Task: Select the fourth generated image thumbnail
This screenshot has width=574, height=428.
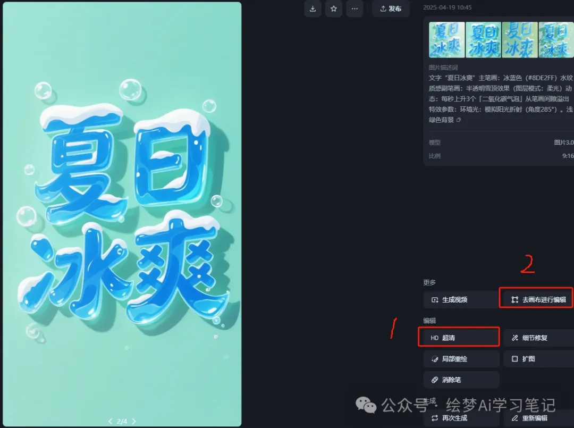Action: 556,39
